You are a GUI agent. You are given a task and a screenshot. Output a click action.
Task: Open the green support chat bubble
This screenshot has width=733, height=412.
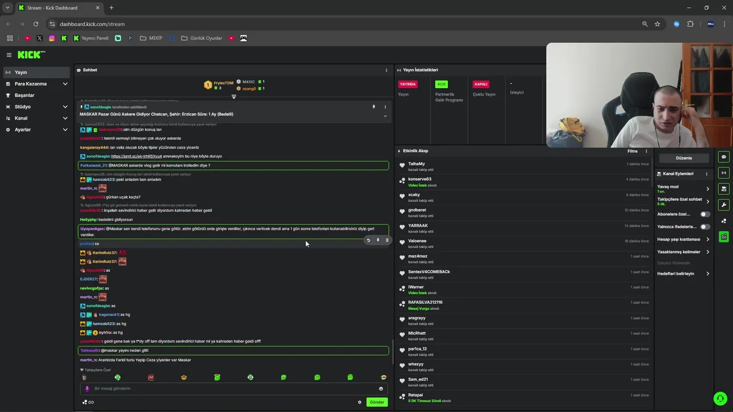pyautogui.click(x=720, y=399)
